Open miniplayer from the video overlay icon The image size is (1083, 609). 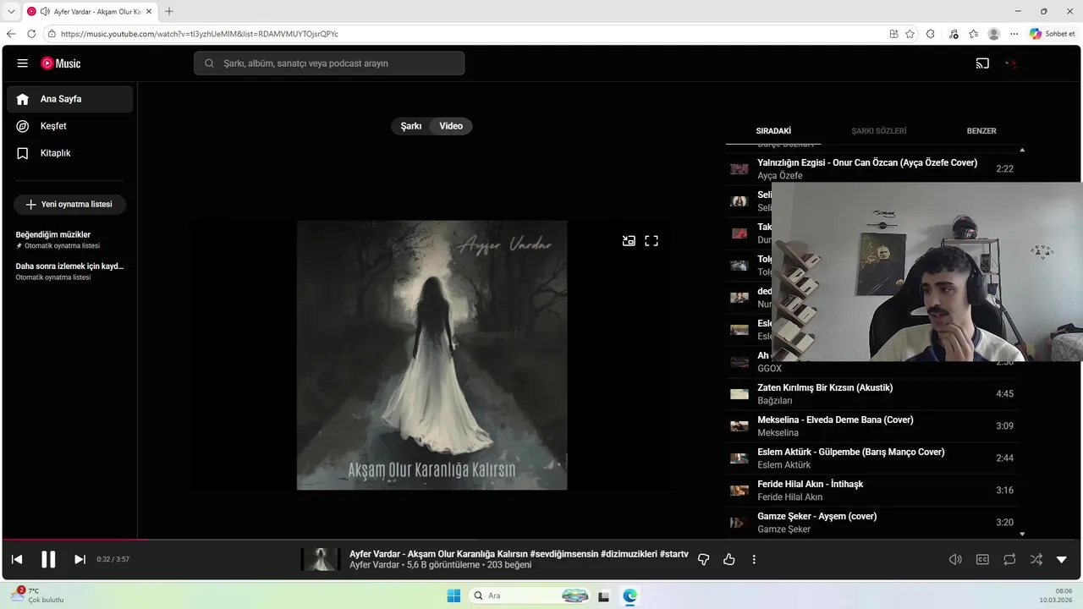tap(629, 241)
